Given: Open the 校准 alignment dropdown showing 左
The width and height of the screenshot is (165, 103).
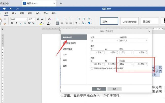Looking at the screenshot, I should pos(105,40).
